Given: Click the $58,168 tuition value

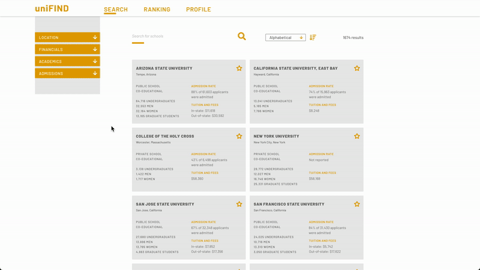Looking at the screenshot, I should pyautogui.click(x=314, y=178).
